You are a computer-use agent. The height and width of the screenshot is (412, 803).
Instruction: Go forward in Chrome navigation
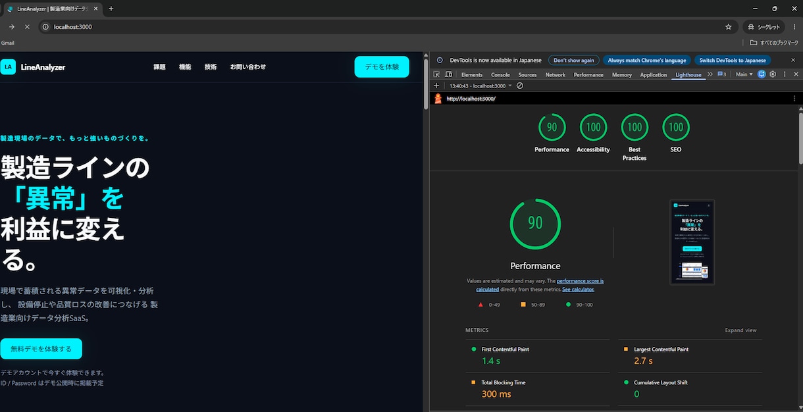(11, 27)
